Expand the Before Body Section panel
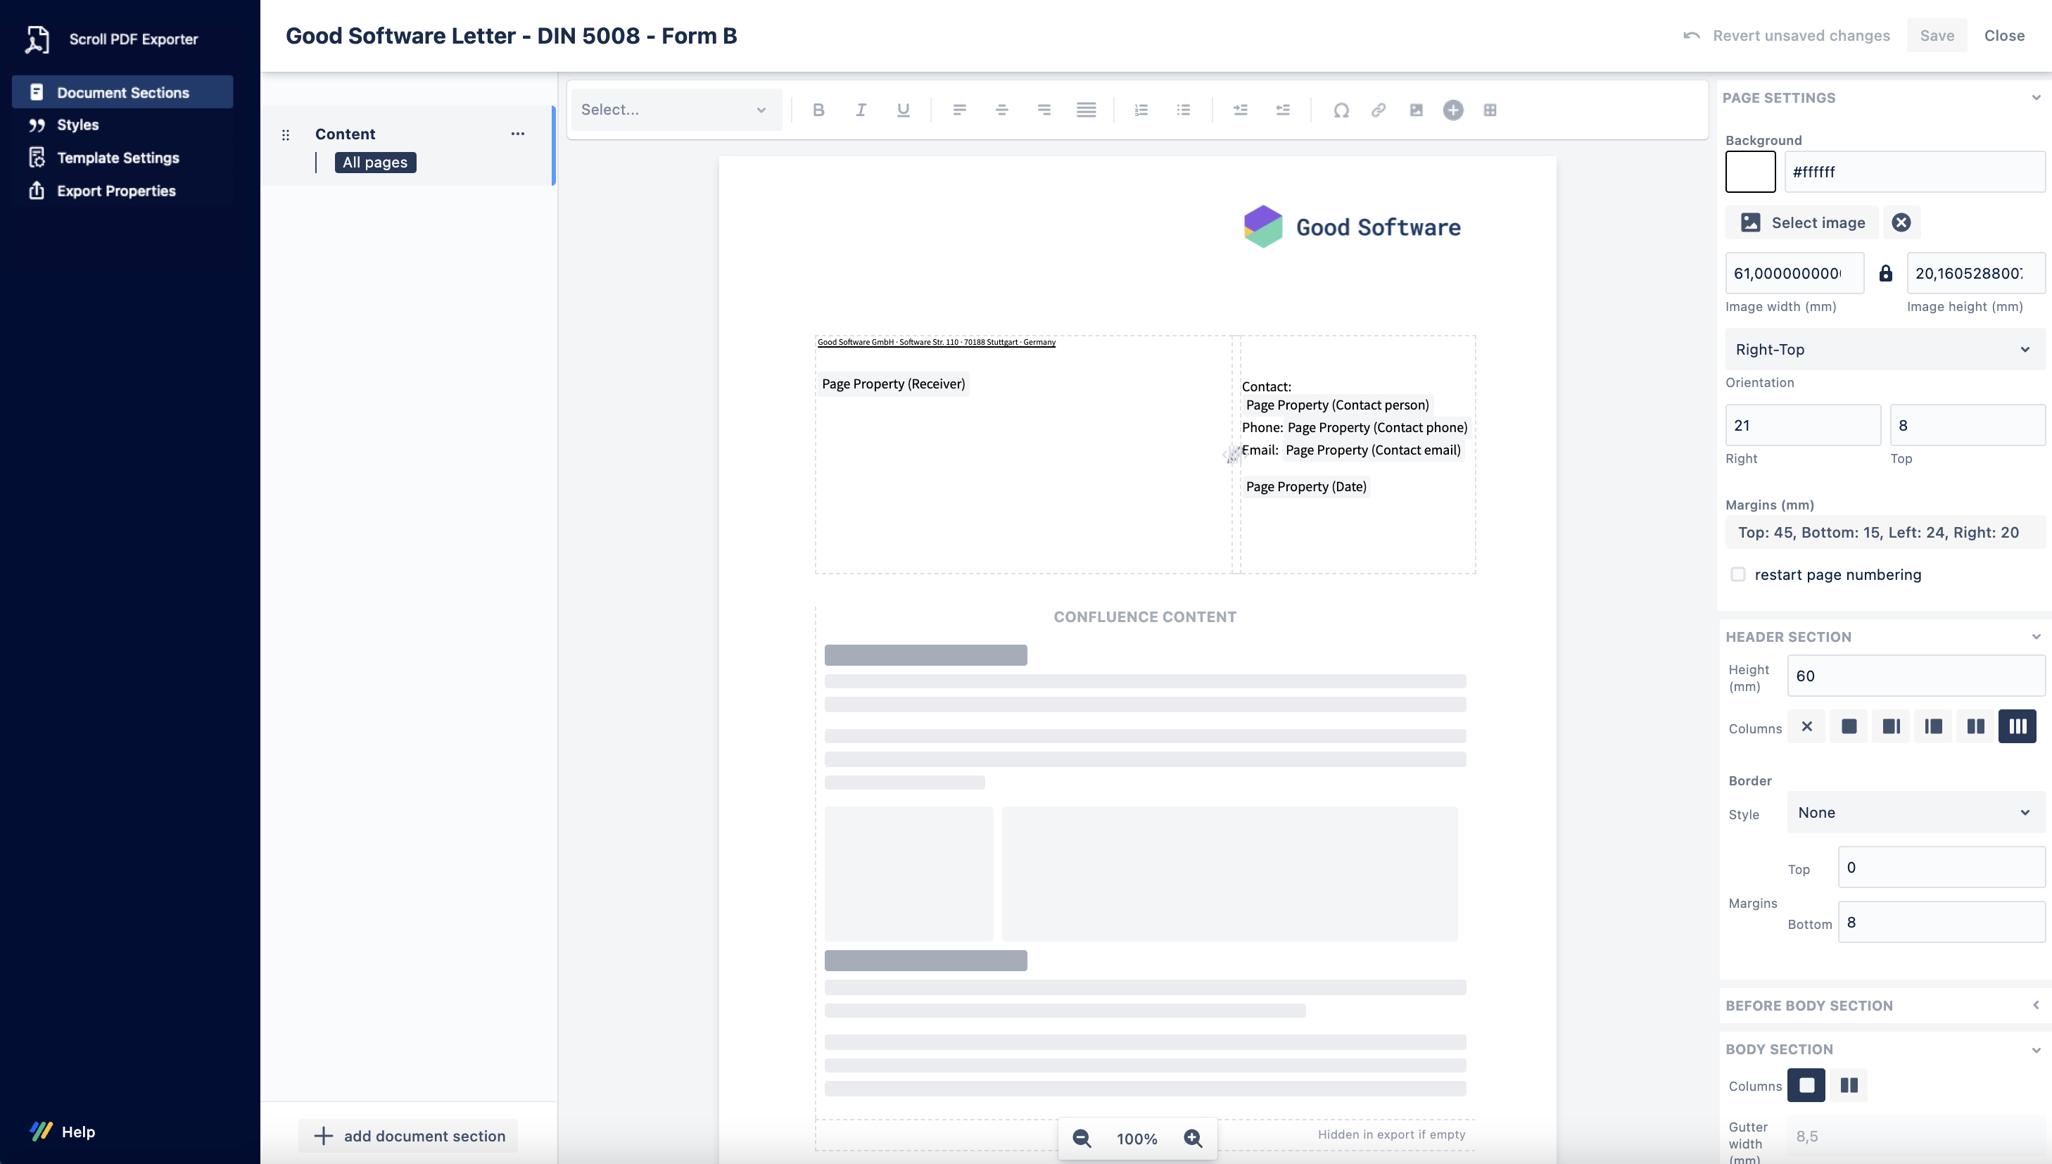Image resolution: width=2052 pixels, height=1164 pixels. click(x=2035, y=1006)
